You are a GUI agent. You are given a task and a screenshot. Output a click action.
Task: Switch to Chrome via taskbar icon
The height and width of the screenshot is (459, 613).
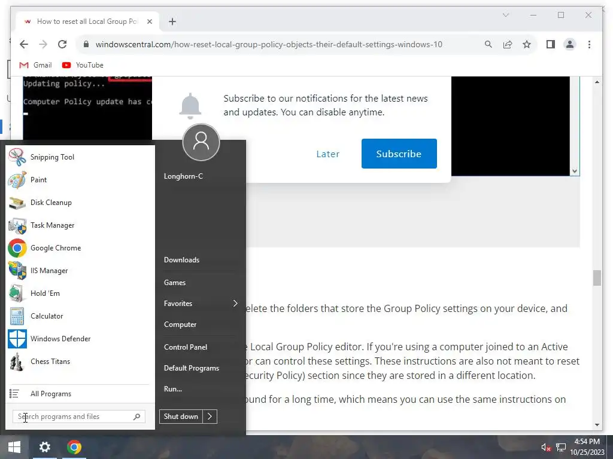tap(74, 447)
